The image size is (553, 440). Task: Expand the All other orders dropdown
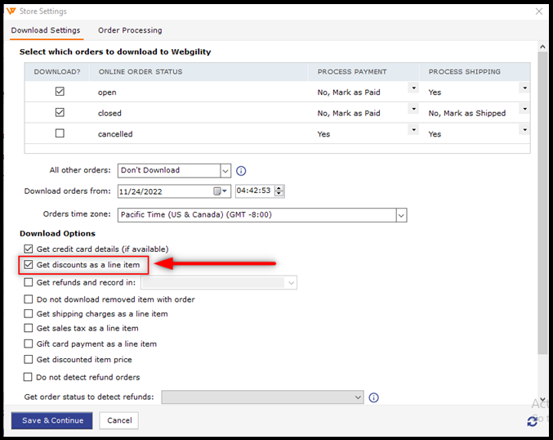pyautogui.click(x=225, y=171)
